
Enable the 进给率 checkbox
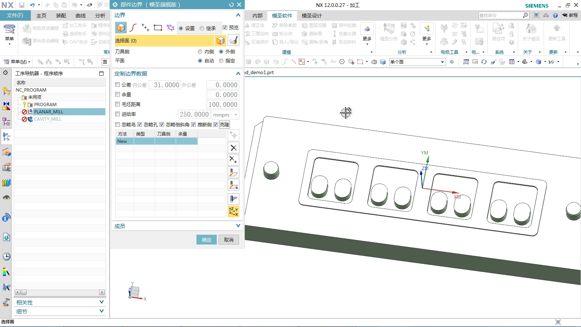click(117, 114)
